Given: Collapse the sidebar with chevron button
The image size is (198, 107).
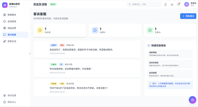Looking at the screenshot, I should pyautogui.click(x=30, y=53).
